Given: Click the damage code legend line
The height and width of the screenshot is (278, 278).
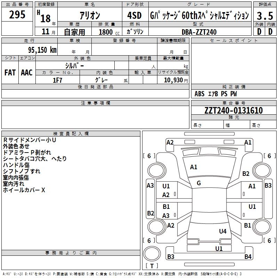Looking at the screenshot, I should [122, 274].
